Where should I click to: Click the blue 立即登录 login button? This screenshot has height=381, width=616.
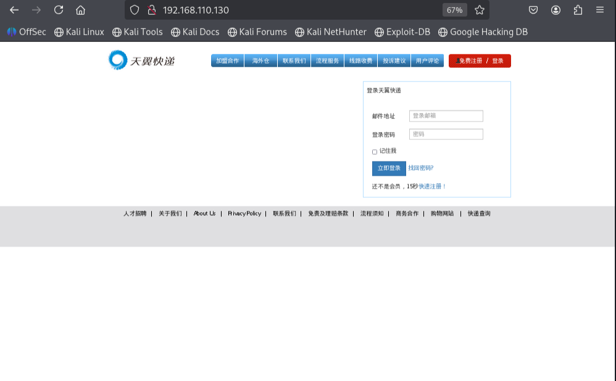[389, 168]
